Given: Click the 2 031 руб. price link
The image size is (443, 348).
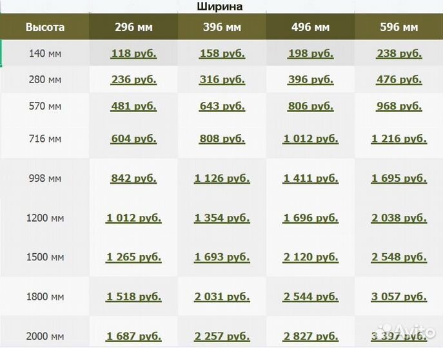Looking at the screenshot, I should [x=222, y=296].
